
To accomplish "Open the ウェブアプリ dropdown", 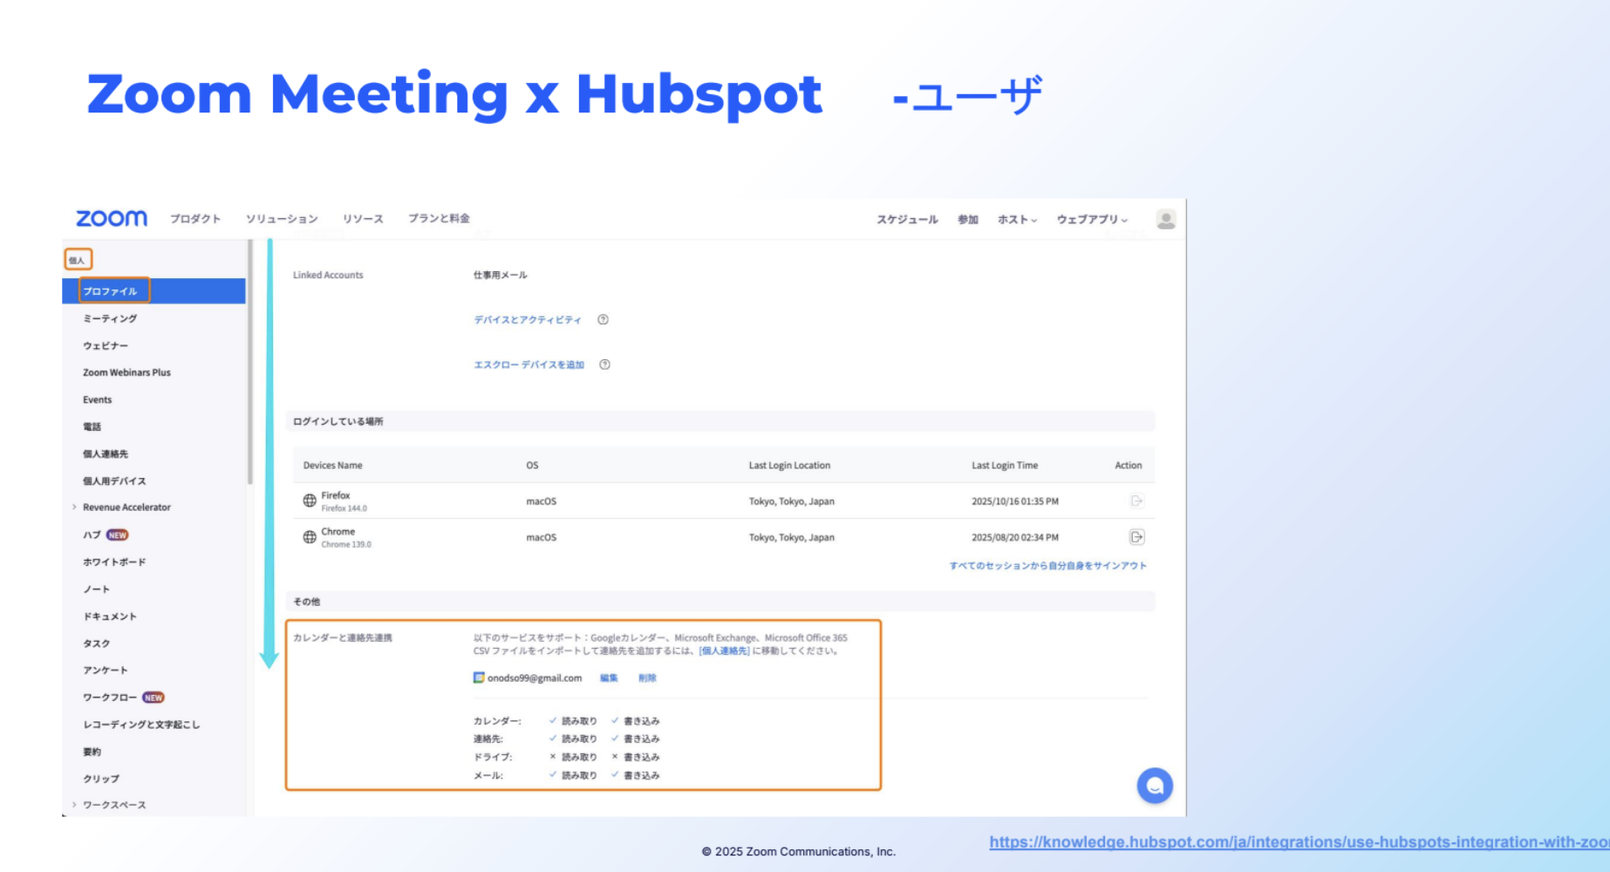I will coord(1091,220).
